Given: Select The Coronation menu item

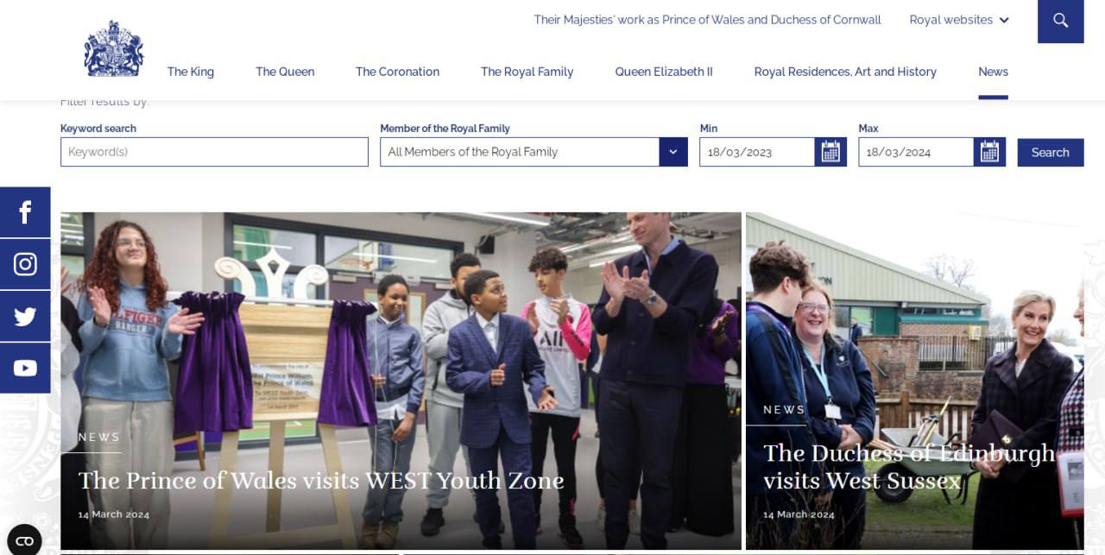Looking at the screenshot, I should (397, 72).
